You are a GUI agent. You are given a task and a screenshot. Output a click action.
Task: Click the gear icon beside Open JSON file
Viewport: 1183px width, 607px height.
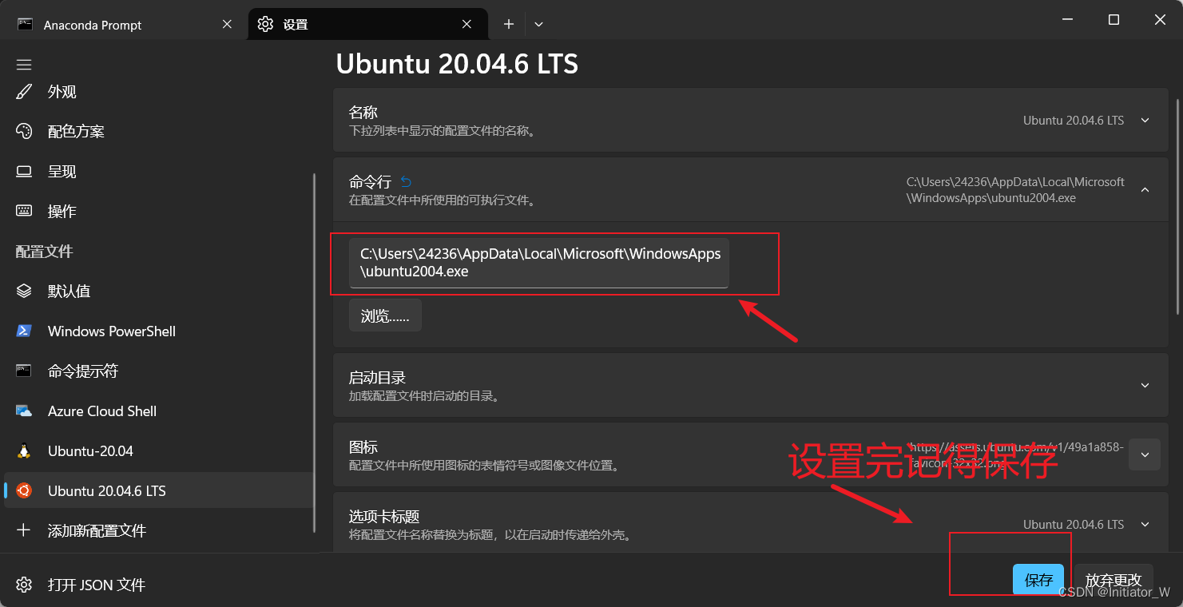point(24,585)
